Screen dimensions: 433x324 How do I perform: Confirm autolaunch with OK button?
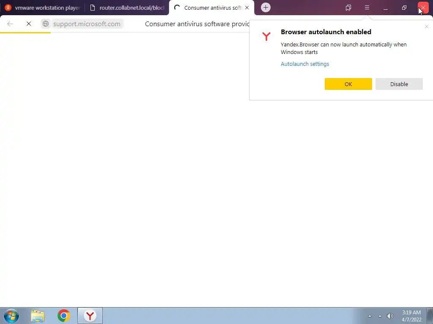[x=348, y=84]
